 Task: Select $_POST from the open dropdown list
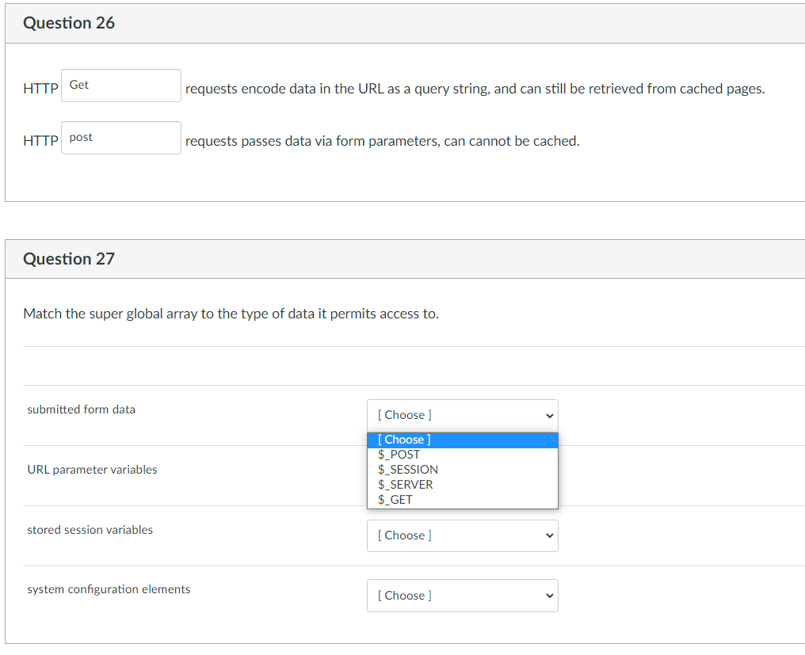click(x=399, y=454)
